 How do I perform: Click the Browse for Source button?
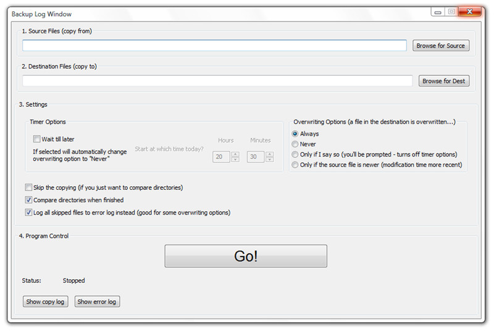(441, 46)
